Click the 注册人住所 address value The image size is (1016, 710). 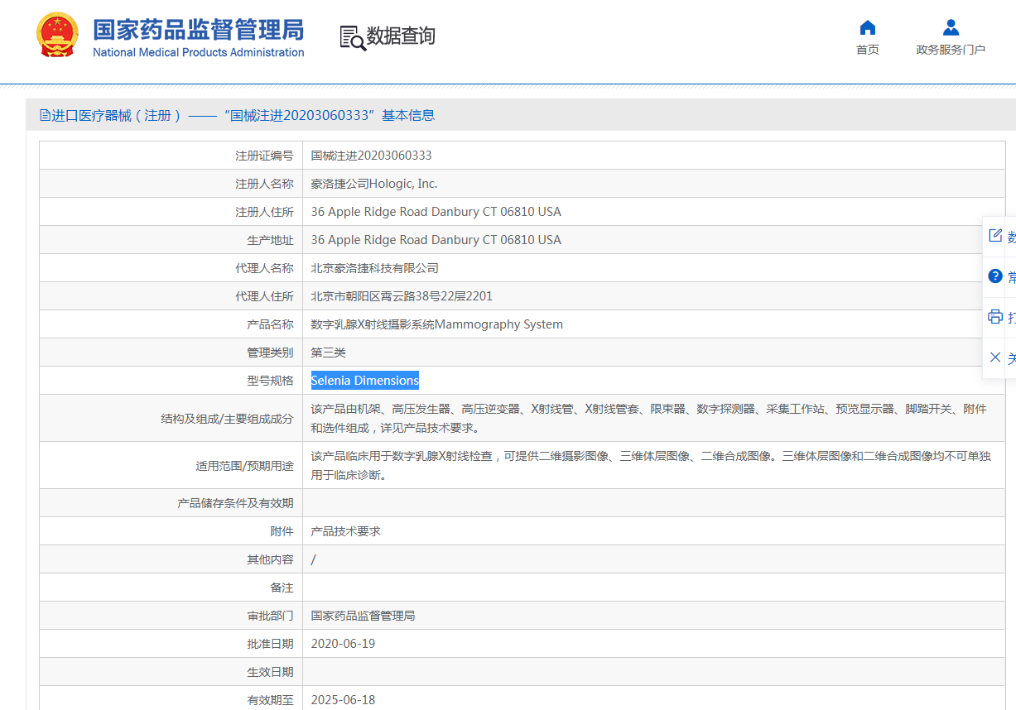point(436,212)
